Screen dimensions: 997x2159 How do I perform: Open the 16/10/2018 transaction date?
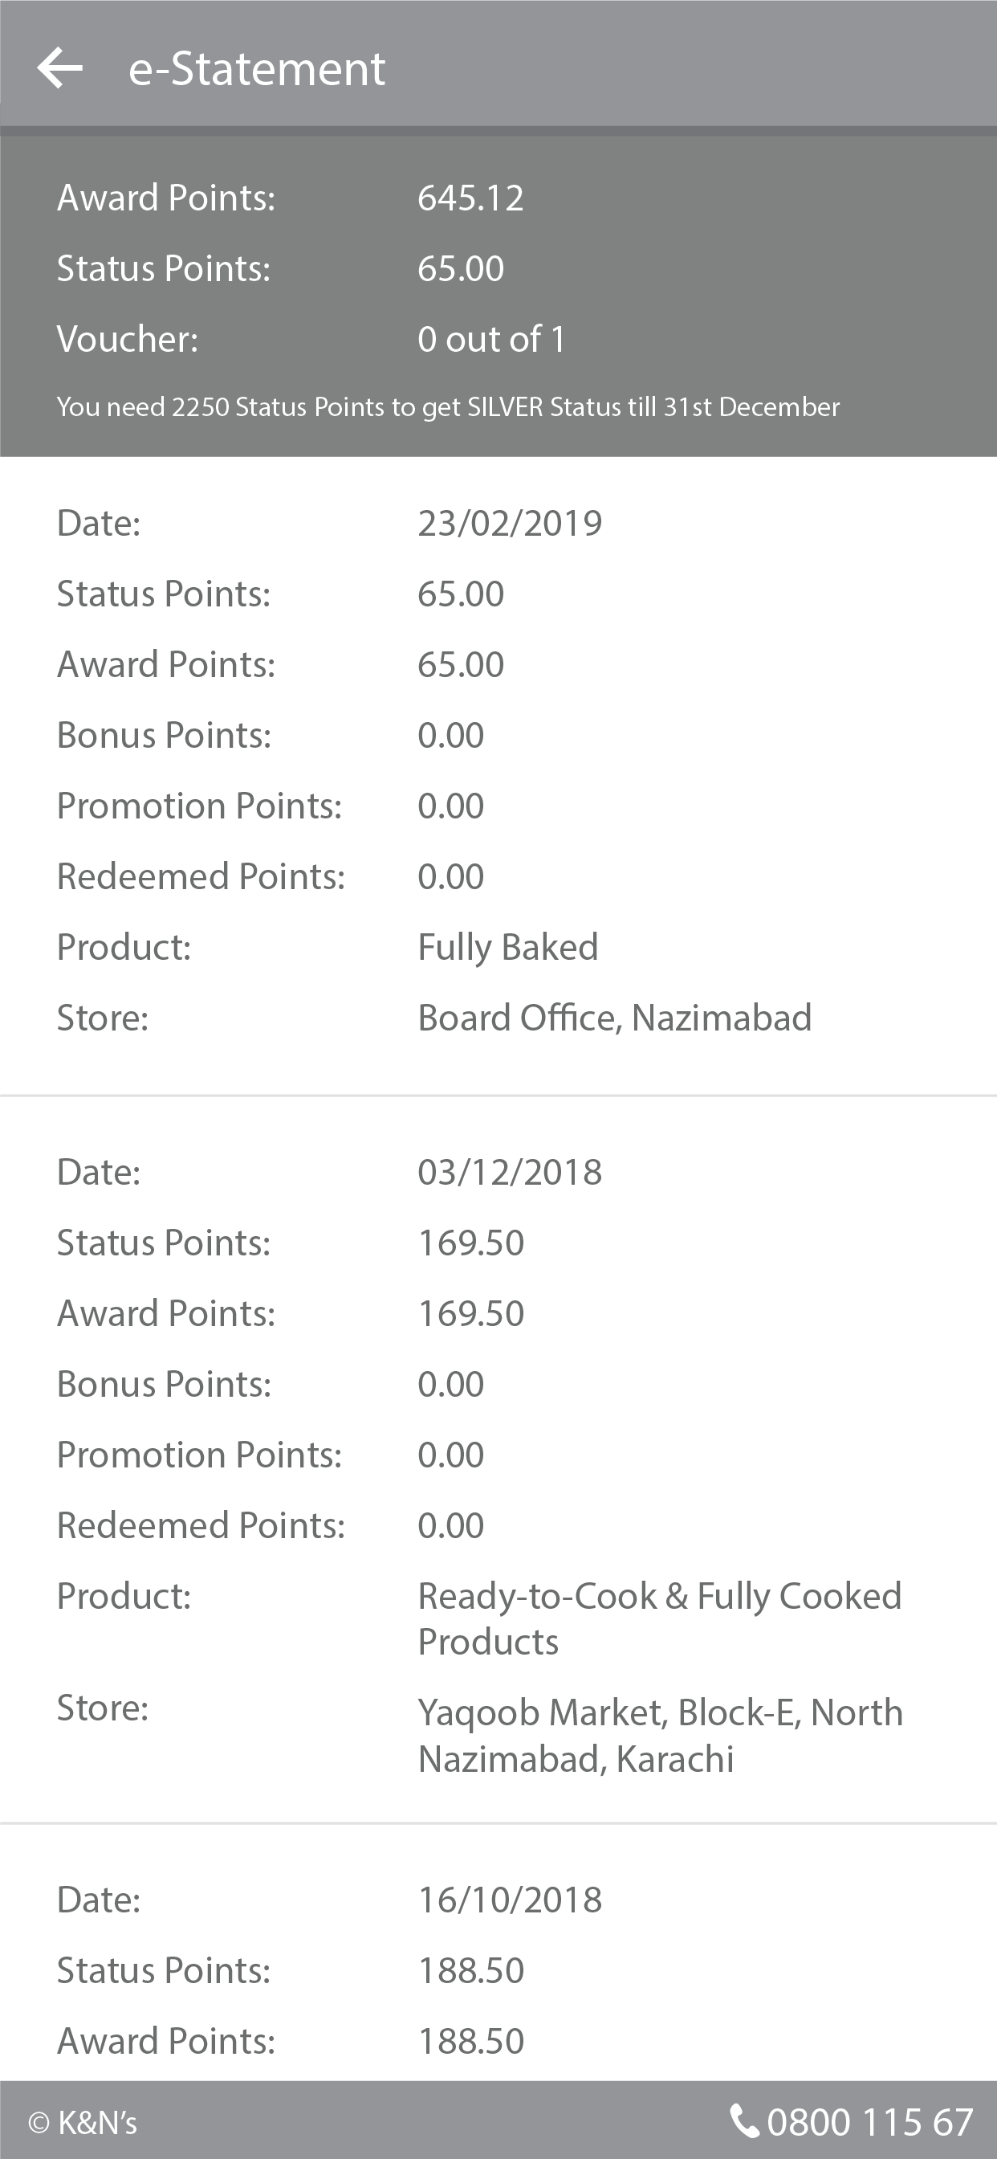coord(510,1900)
